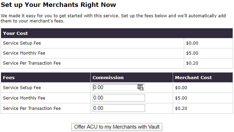Click the Set up Your Merchants Right Now heading
The width and height of the screenshot is (234, 132).
coord(58,4)
